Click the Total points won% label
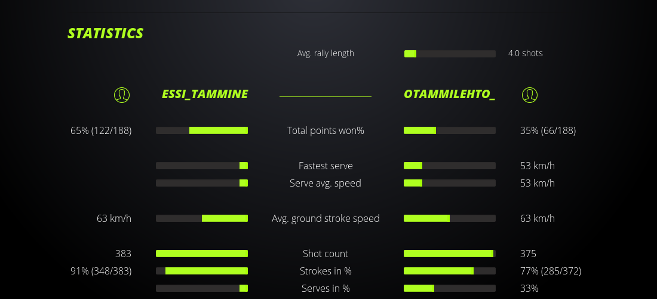The image size is (657, 299). point(326,130)
